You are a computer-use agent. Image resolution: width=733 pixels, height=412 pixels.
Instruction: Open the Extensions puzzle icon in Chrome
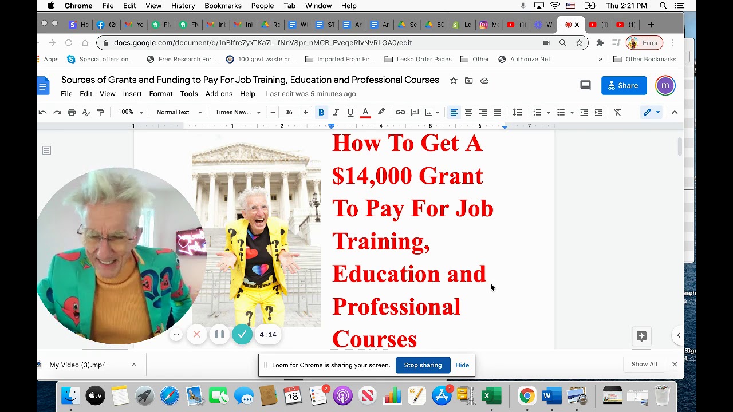600,43
